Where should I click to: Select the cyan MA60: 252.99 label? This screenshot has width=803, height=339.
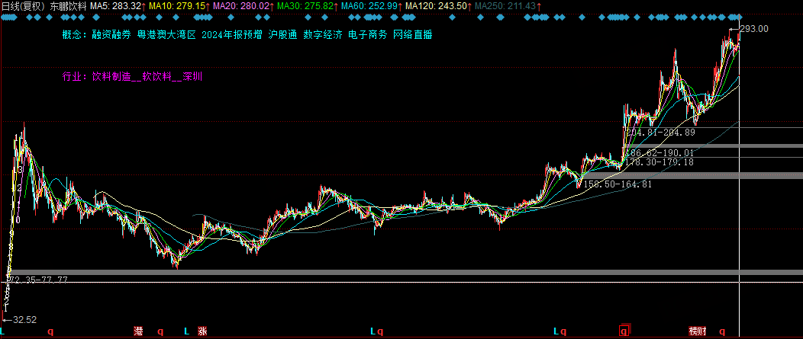369,6
